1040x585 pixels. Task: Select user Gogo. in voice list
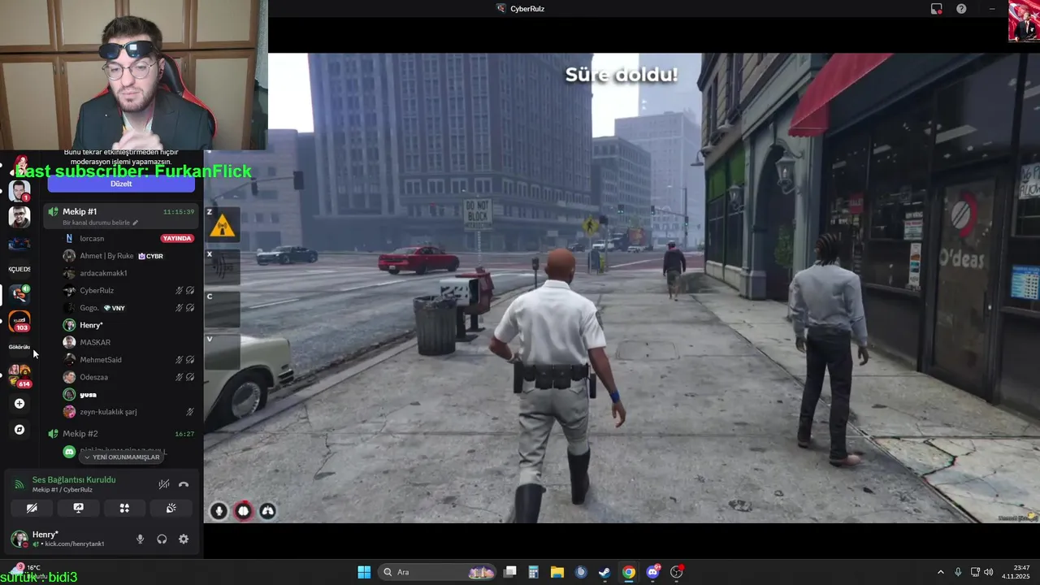89,308
